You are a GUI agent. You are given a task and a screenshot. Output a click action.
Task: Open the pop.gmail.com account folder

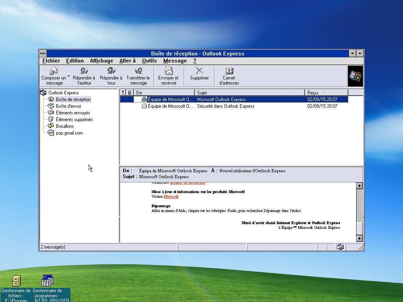pos(69,133)
